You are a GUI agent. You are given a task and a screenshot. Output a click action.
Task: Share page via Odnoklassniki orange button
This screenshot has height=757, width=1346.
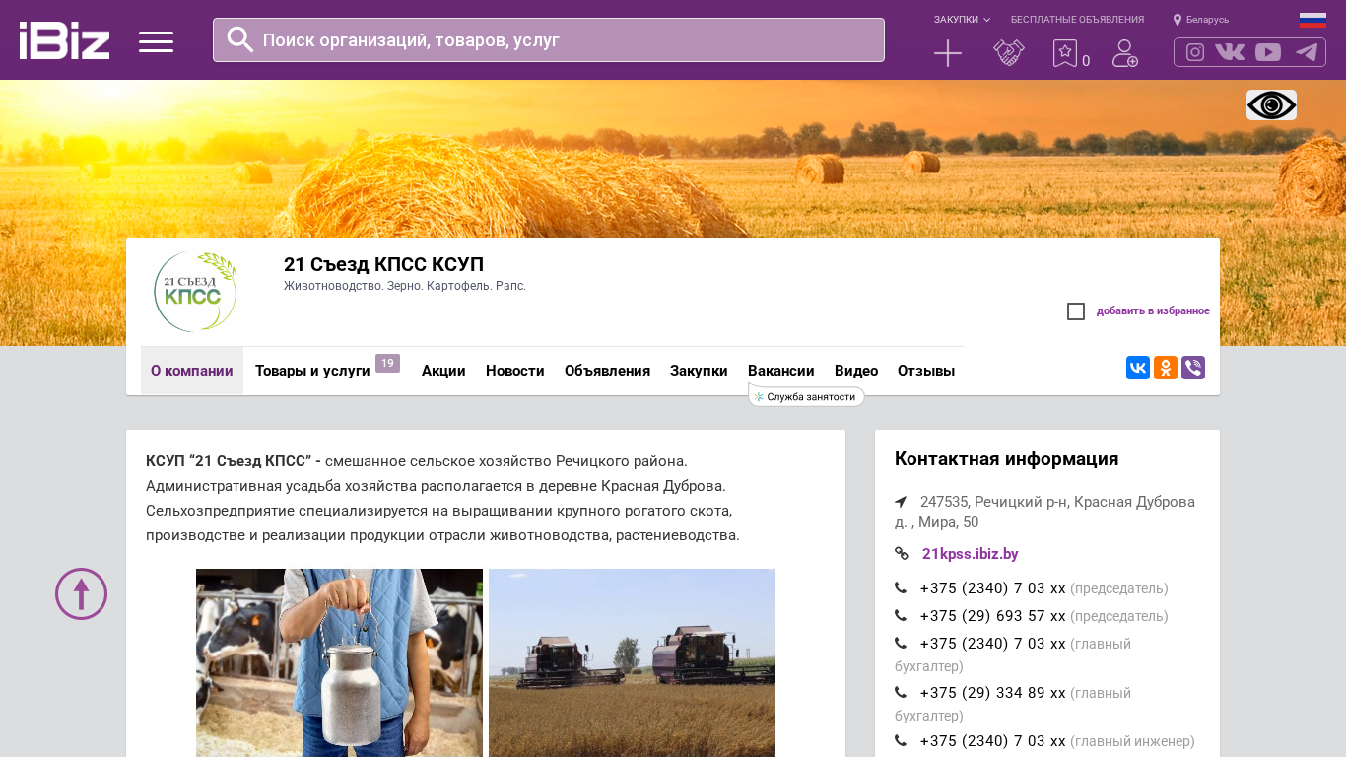[1166, 368]
